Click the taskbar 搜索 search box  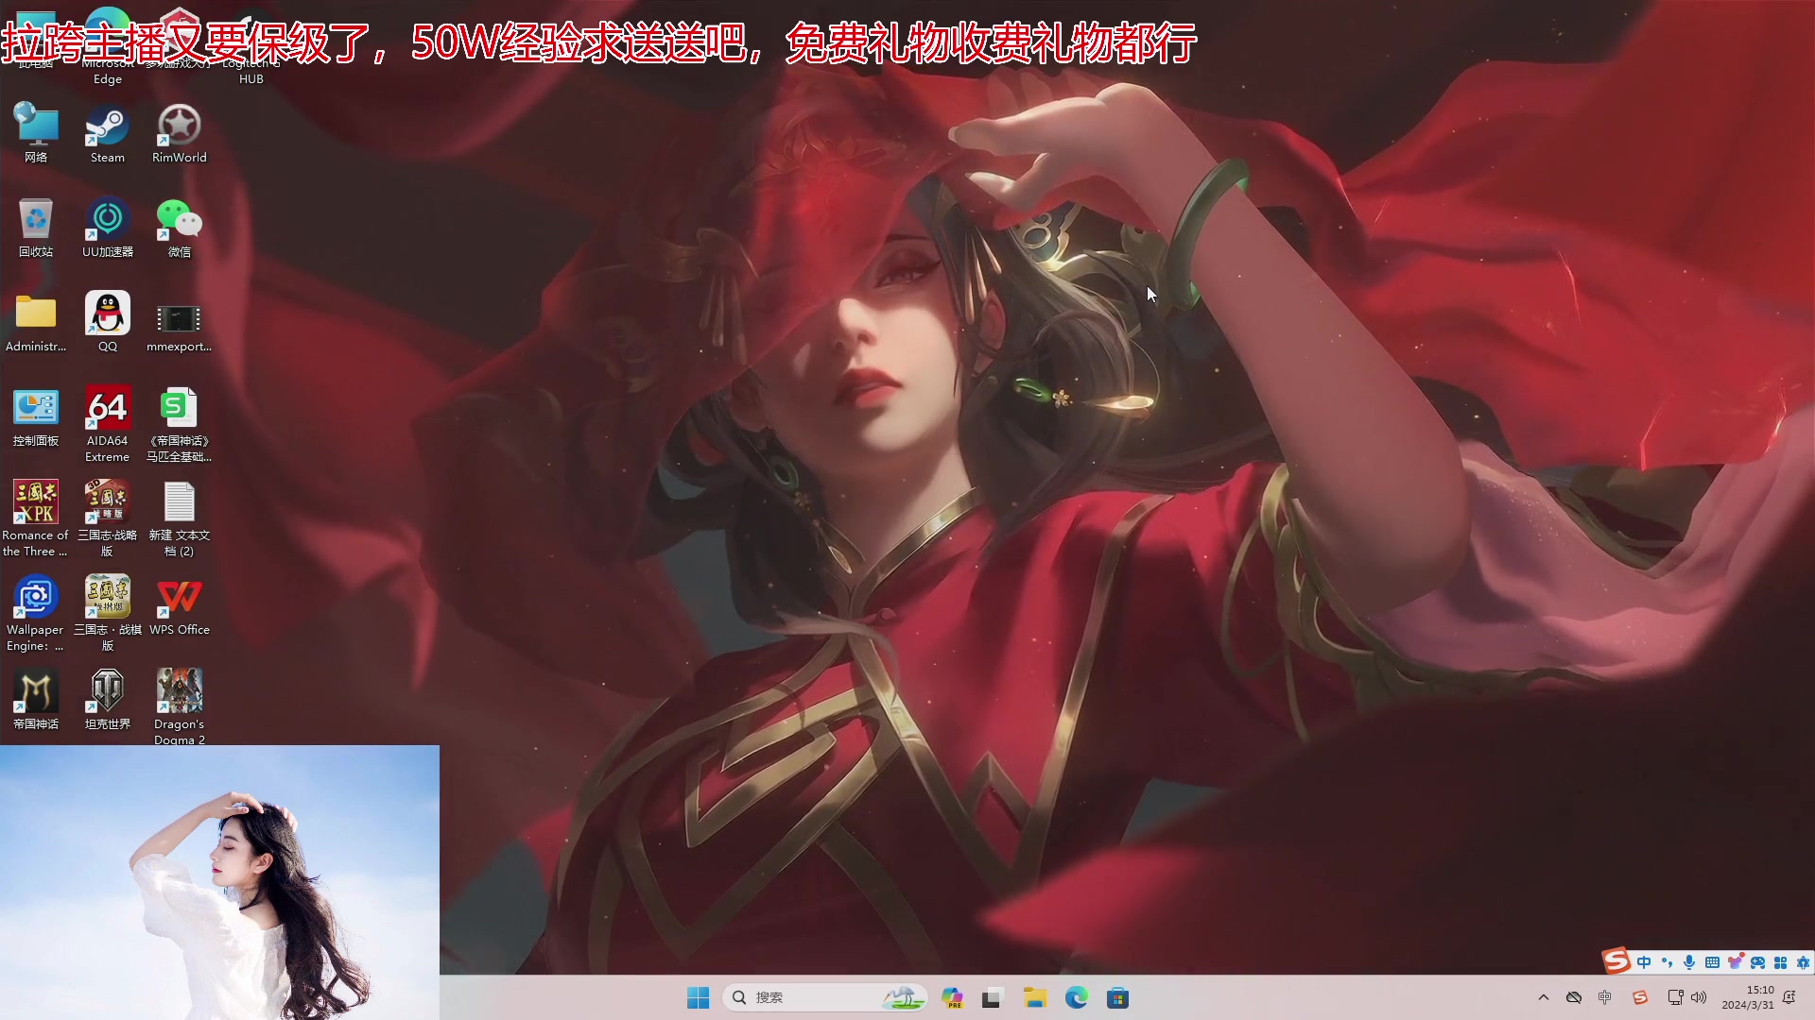[x=824, y=997]
